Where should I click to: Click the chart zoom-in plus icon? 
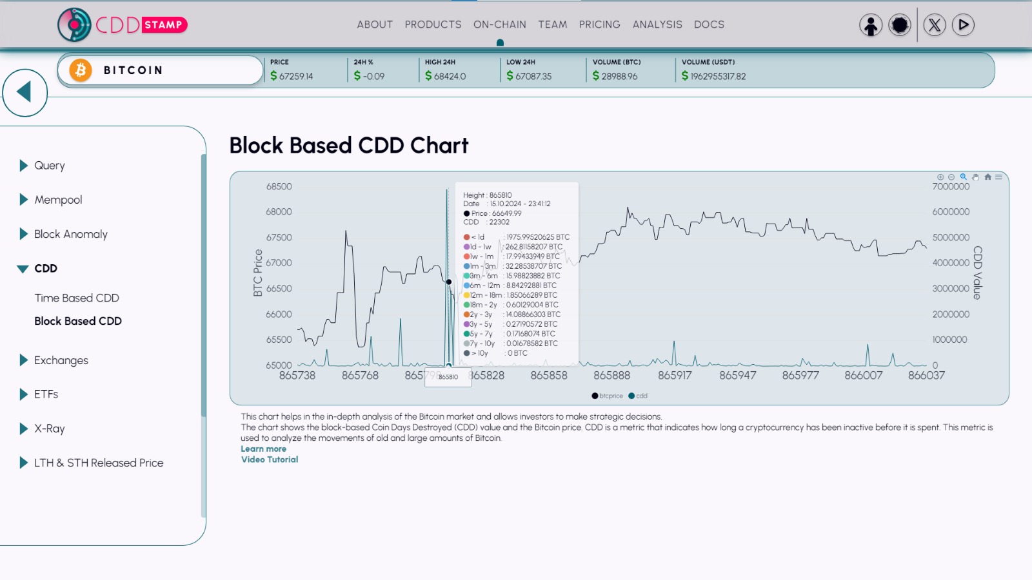(940, 177)
